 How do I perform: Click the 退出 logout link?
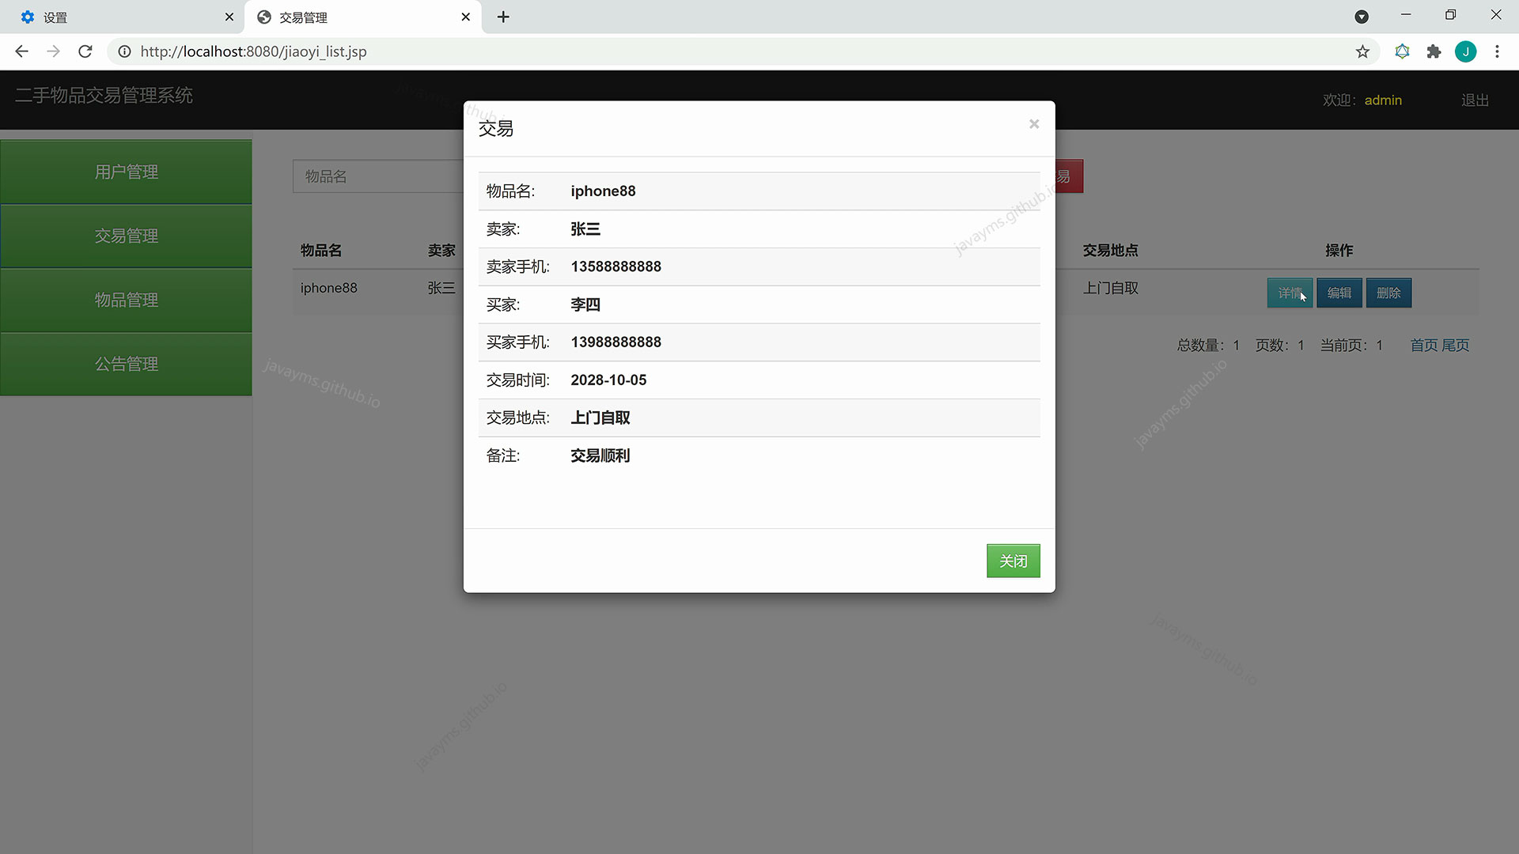1475,100
